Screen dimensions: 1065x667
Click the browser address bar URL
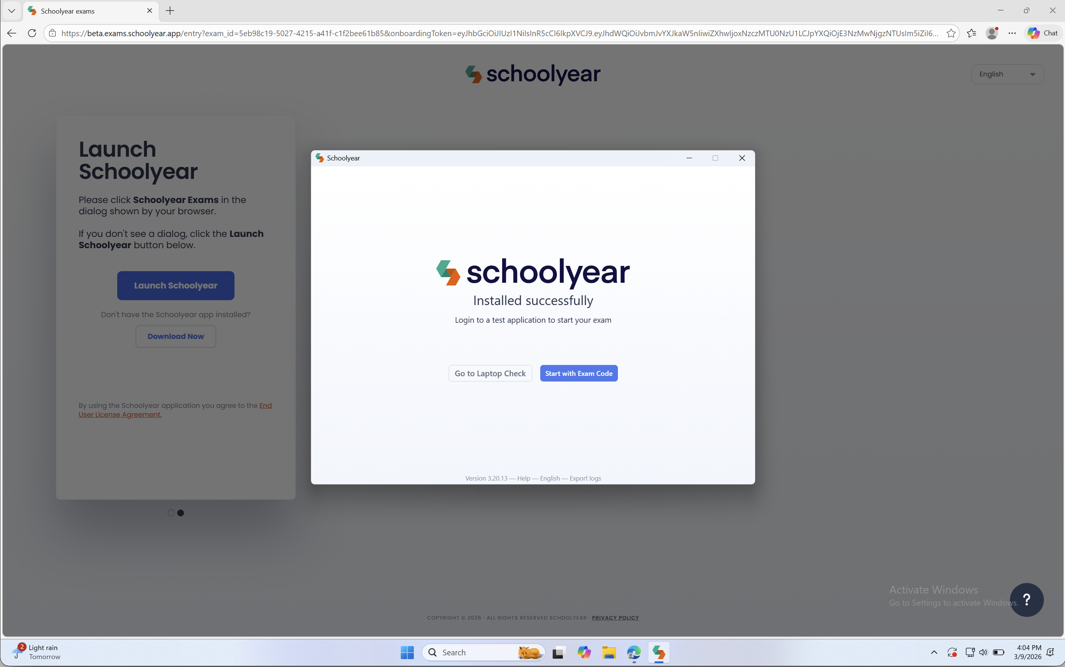[499, 33]
